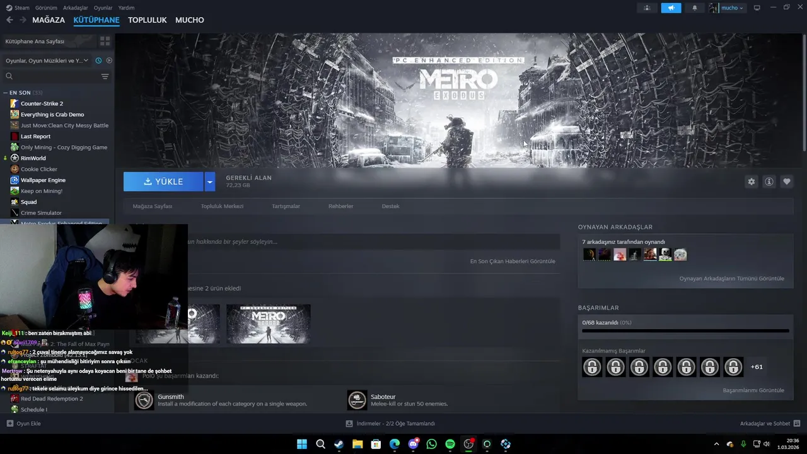Open Windows taskbar search
The height and width of the screenshot is (454, 807).
(x=320, y=444)
